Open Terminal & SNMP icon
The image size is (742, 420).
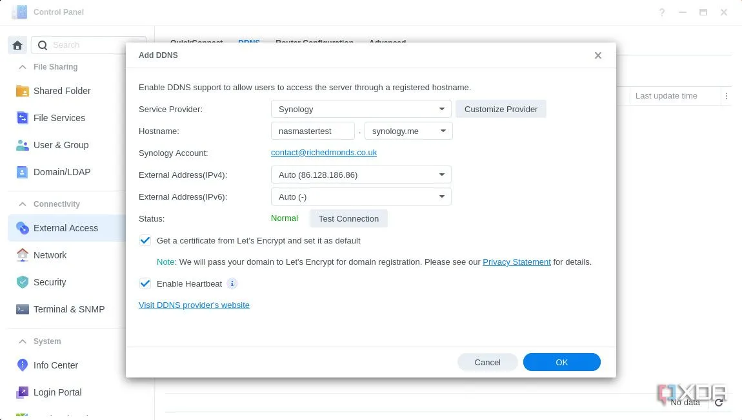pyautogui.click(x=22, y=309)
